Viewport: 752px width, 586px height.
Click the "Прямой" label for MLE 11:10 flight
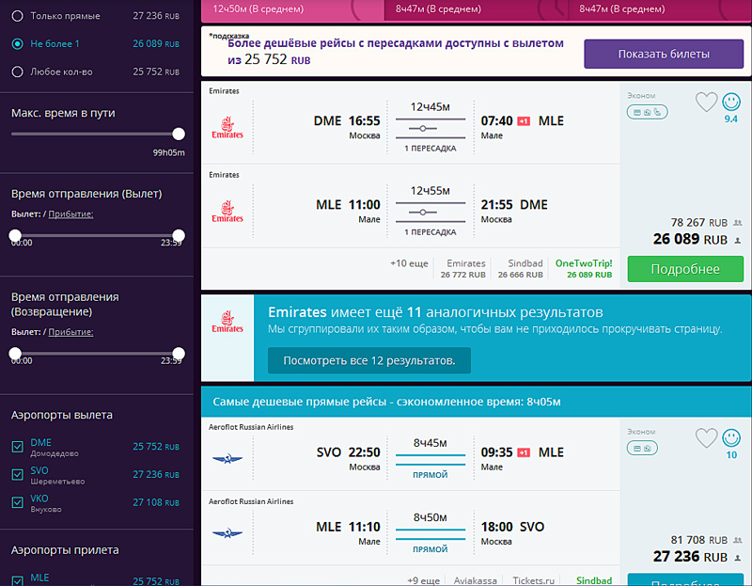click(431, 549)
